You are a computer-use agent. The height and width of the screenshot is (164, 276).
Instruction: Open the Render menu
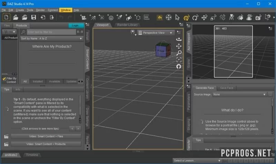pyautogui.click(x=40, y=10)
